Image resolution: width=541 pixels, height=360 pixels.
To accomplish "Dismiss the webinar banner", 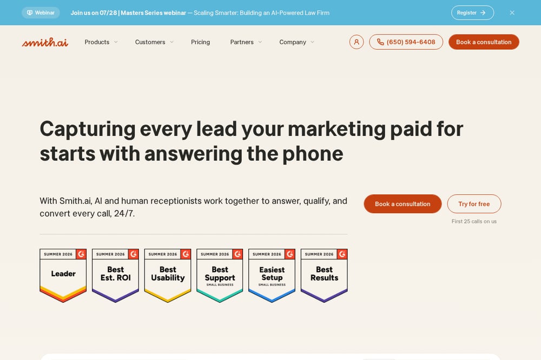I will 512,13.
